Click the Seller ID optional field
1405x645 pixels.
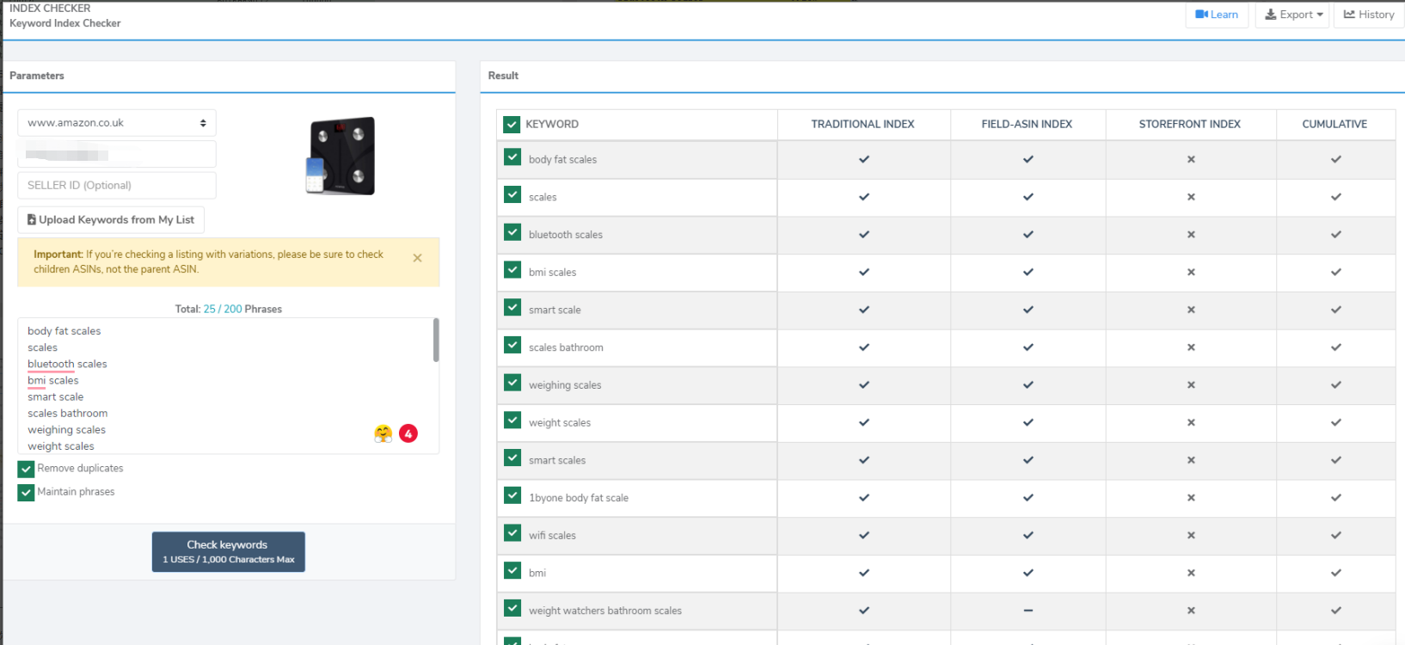(x=117, y=185)
